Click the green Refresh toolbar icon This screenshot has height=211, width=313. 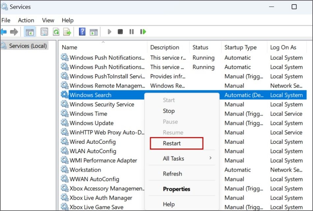56,32
